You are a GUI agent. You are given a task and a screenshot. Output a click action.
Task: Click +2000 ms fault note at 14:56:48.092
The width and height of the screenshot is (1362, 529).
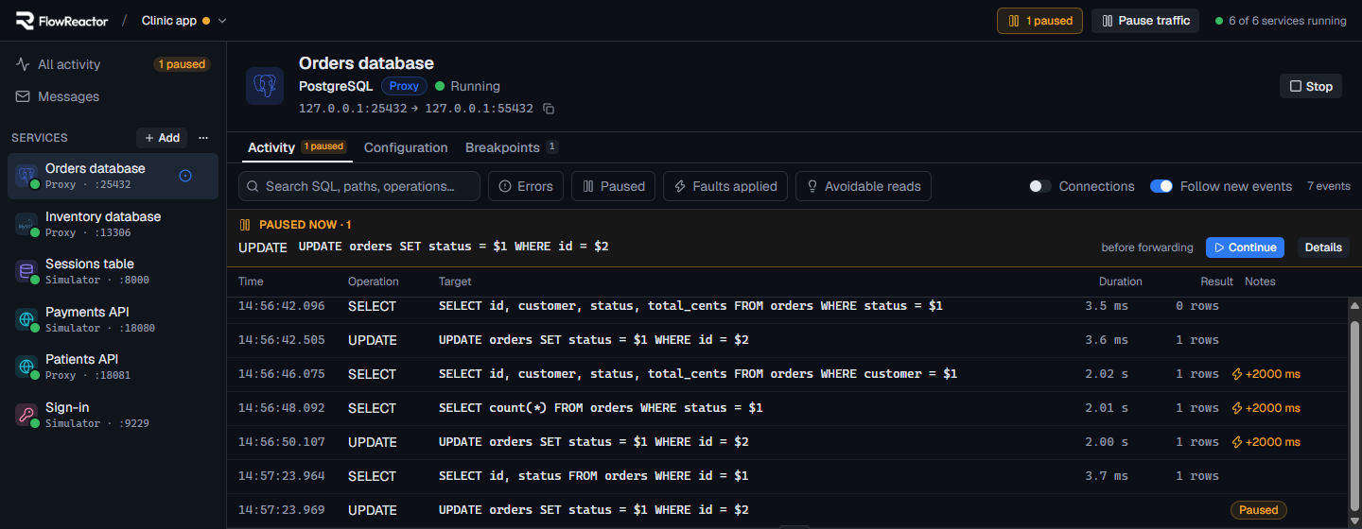(1266, 408)
